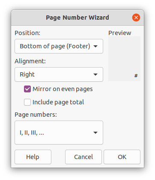Click the arrow on Page numbers dropdown
The image size is (155, 180).
pyautogui.click(x=95, y=133)
